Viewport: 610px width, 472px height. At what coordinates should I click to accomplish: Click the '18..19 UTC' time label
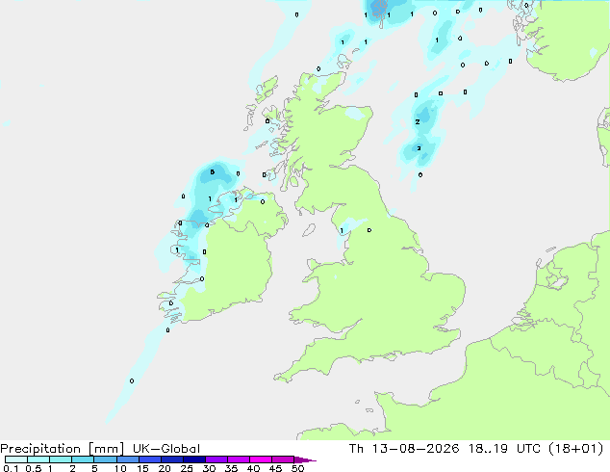(504, 449)
